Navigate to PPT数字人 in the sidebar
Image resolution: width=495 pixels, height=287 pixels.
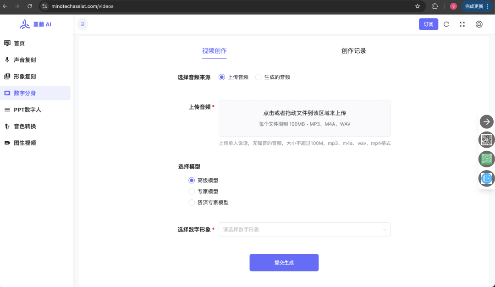tap(30, 110)
